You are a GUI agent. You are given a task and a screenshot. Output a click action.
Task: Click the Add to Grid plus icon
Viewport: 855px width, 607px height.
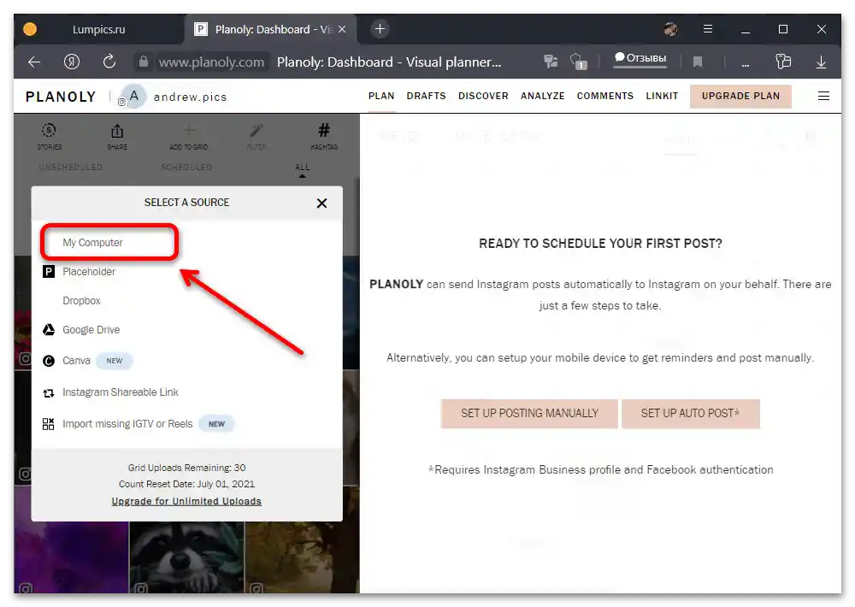tap(189, 130)
